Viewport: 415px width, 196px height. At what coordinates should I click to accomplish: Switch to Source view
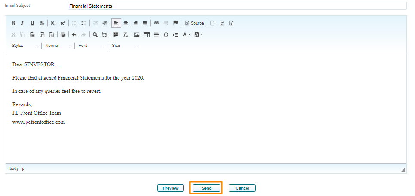(x=194, y=23)
